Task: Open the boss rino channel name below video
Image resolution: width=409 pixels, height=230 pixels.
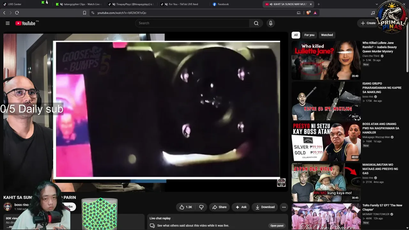Action: click(21, 205)
